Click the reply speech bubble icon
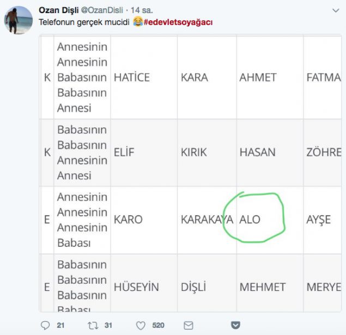 (45, 325)
